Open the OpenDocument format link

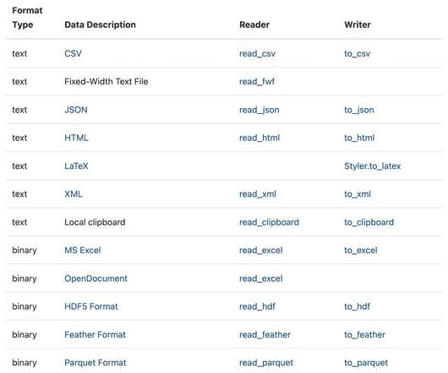click(x=96, y=278)
